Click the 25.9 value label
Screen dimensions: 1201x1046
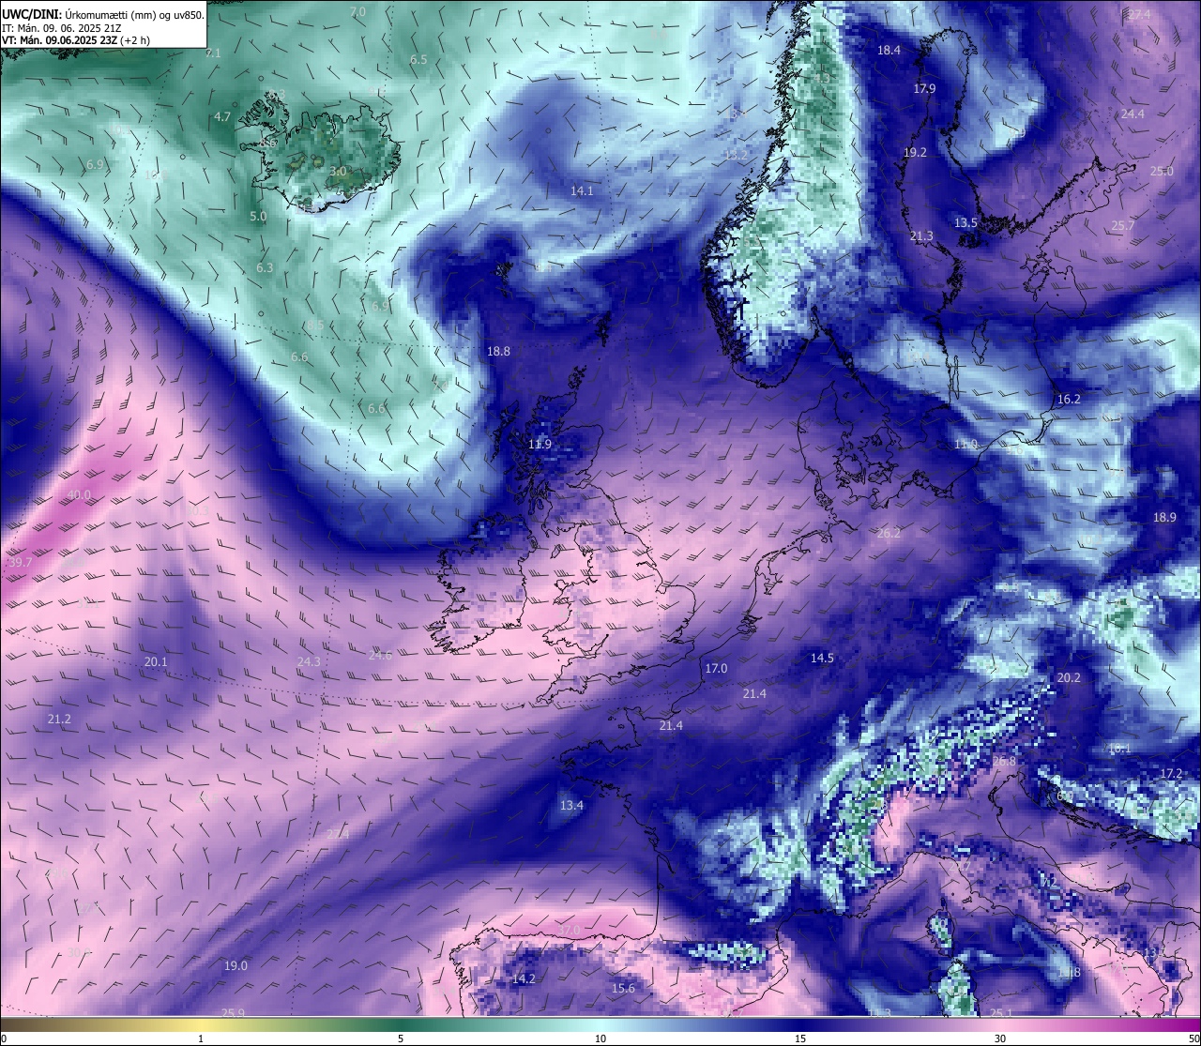coord(233,1013)
